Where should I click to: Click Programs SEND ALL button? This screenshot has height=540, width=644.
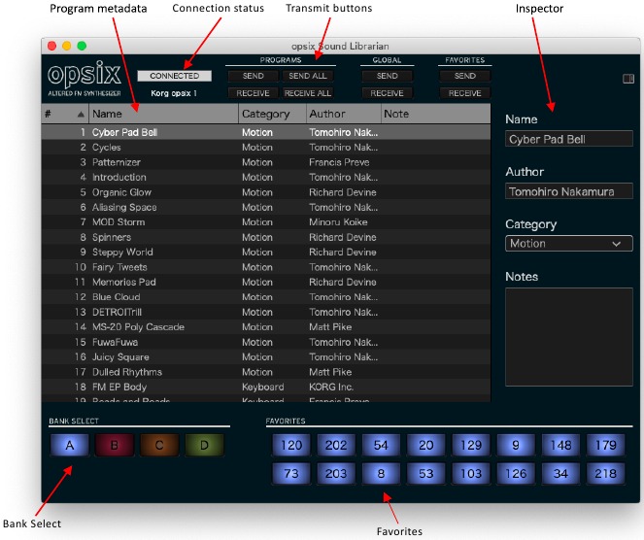click(x=308, y=76)
